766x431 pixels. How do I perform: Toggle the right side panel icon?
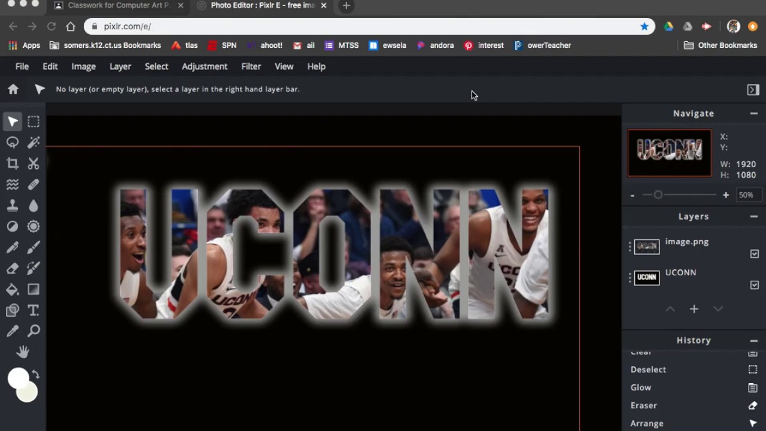(x=753, y=90)
